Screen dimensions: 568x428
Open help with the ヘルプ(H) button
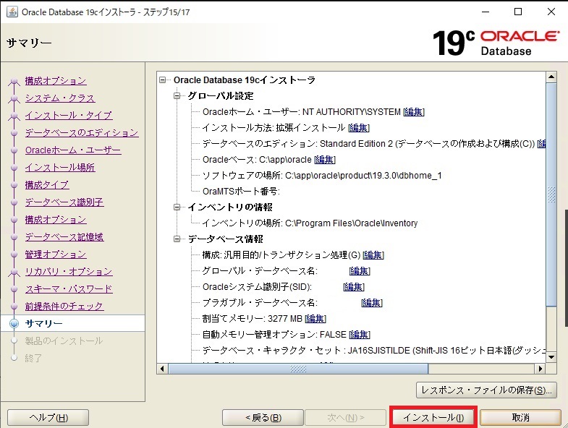(x=48, y=417)
